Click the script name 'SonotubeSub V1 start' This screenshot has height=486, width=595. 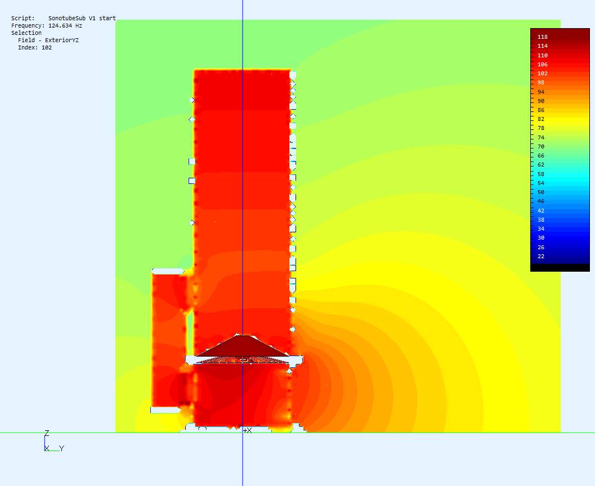tap(82, 18)
